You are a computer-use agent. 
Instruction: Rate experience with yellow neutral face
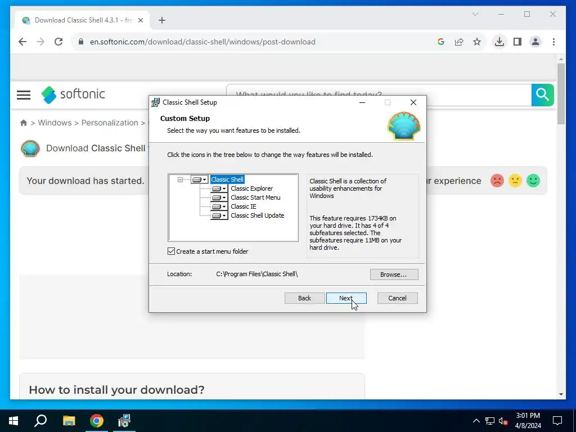(x=515, y=181)
